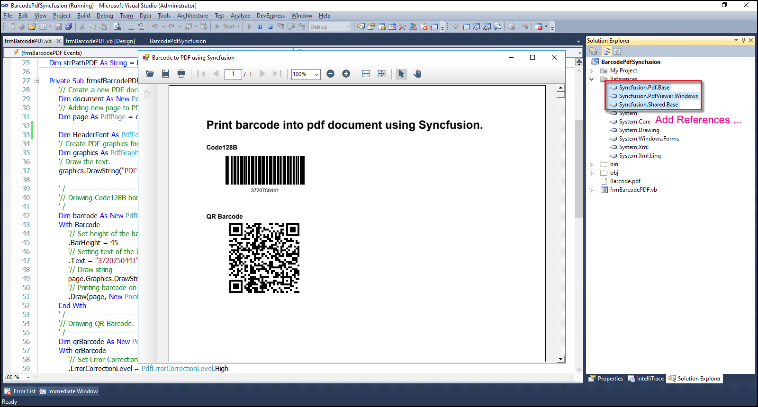Viewport: 758px width, 407px height.
Task: Open the Immediate Window tab
Action: [x=69, y=391]
